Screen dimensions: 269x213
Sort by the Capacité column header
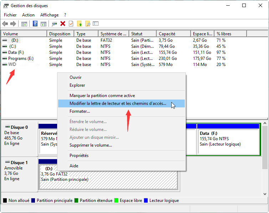[167, 34]
